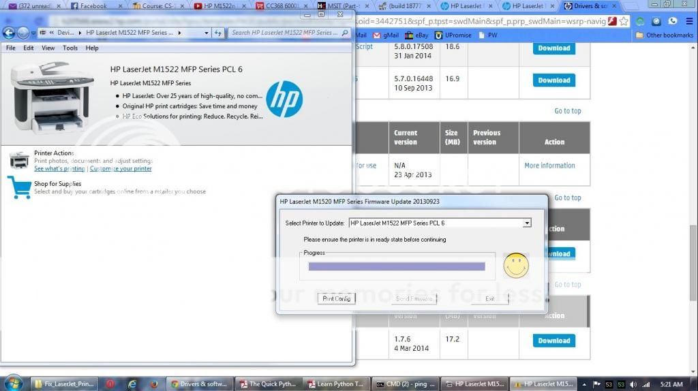The height and width of the screenshot is (391, 698).
Task: Open Firefox from the taskbar
Action: [153, 384]
